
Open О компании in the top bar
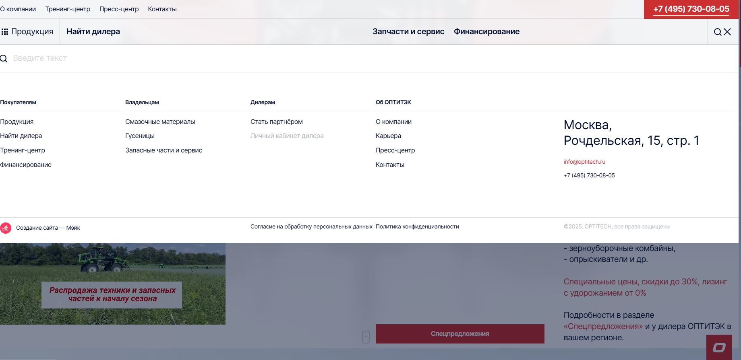pos(18,9)
